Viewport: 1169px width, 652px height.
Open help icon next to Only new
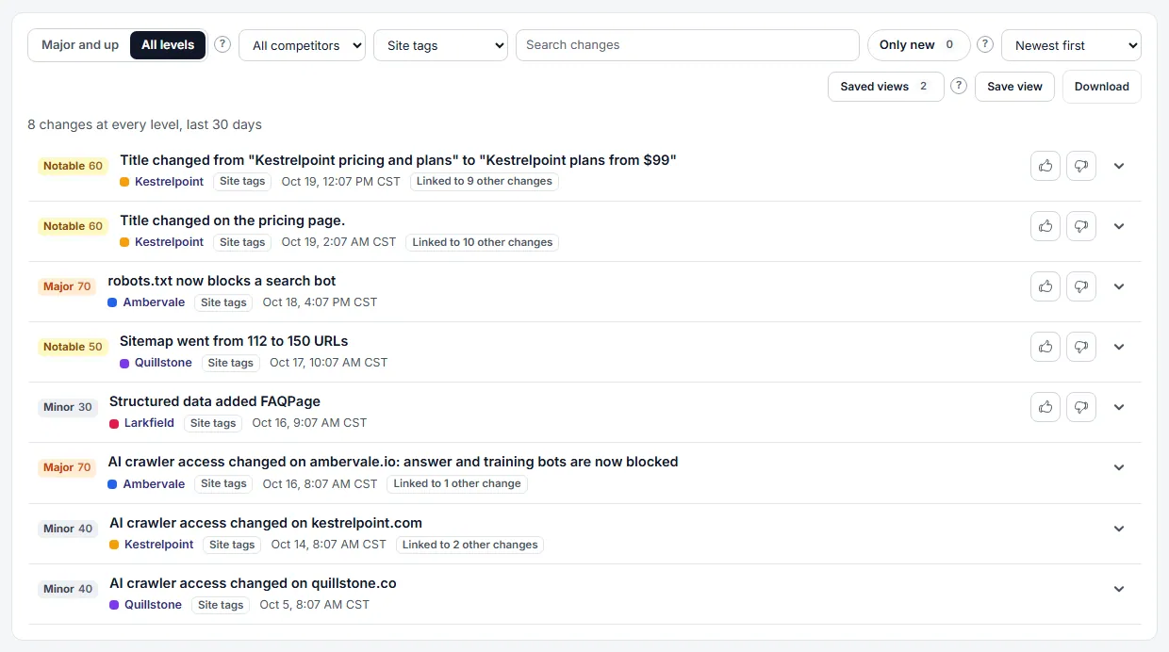tap(985, 44)
